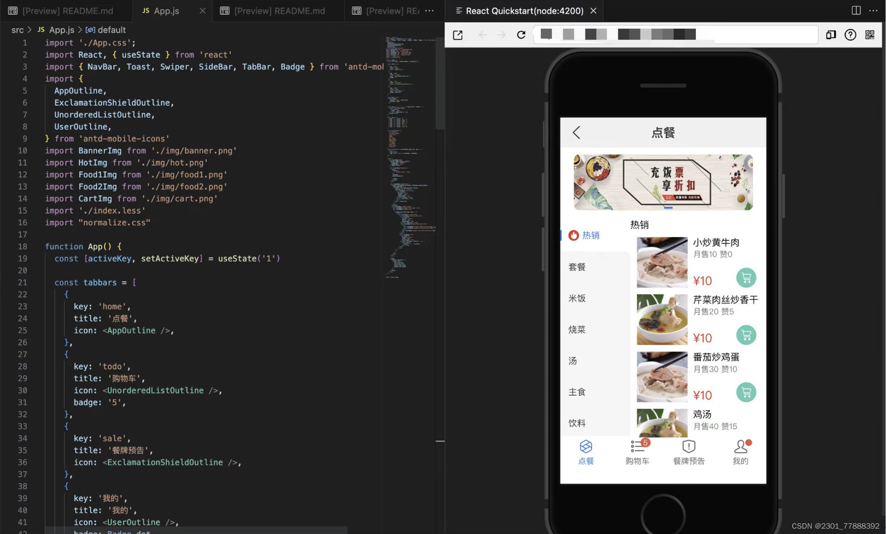The image size is (886, 534).
Task: Select the 套餐 category in the sidebar
Action: coord(577,267)
